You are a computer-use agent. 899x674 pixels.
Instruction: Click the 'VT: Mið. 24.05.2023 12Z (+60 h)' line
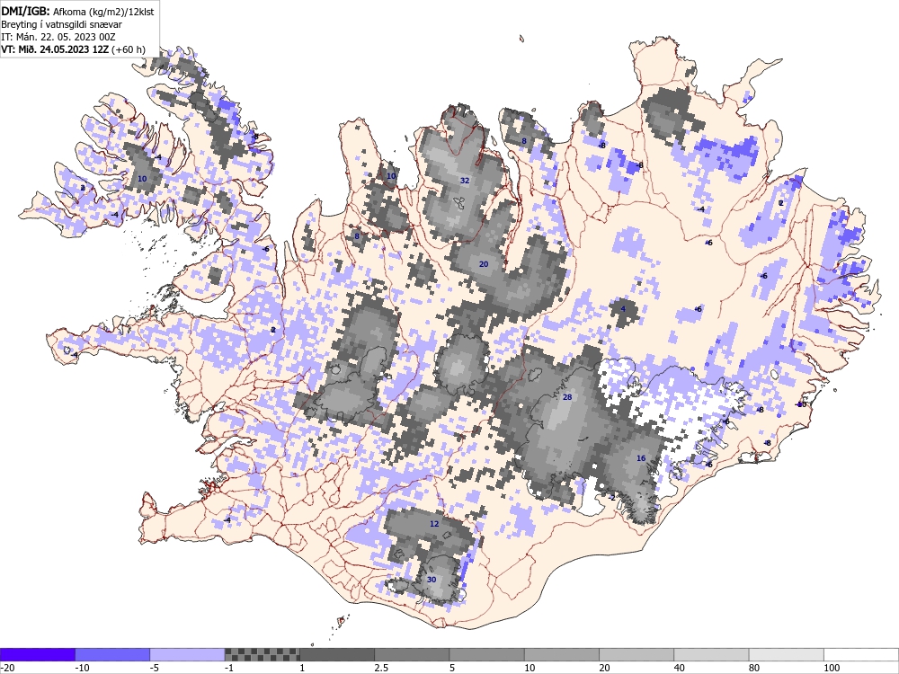coord(73,49)
